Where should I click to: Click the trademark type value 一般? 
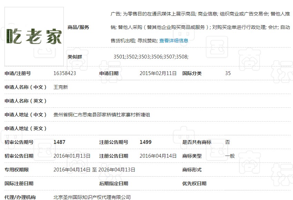(x=230, y=156)
